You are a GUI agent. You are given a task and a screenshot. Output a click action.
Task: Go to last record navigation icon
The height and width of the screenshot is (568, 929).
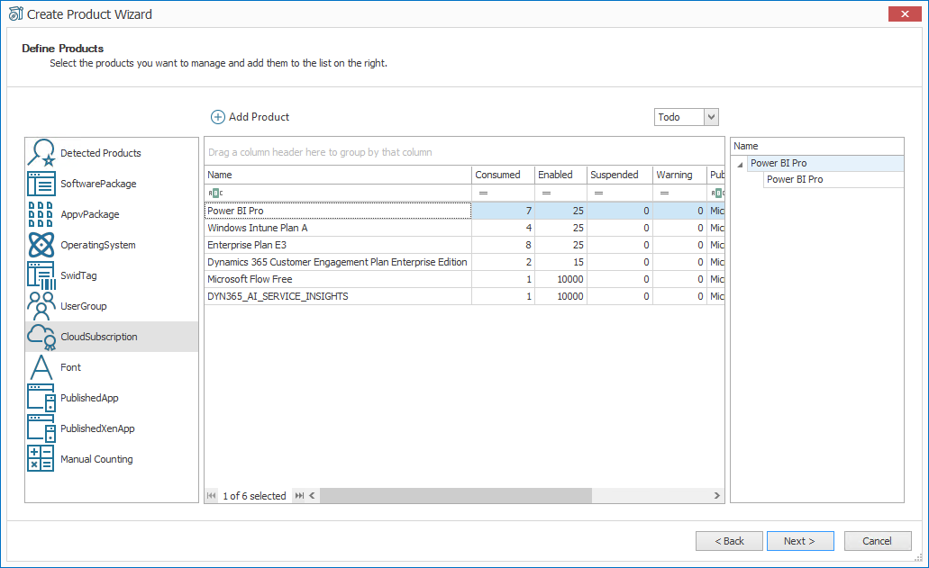tap(299, 496)
